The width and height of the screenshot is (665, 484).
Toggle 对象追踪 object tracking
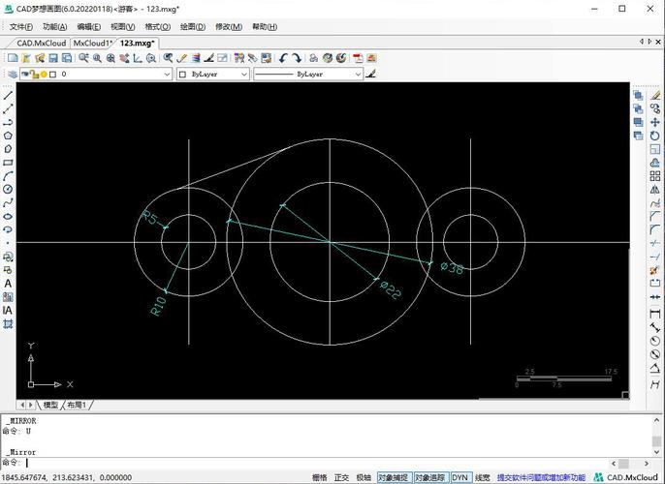tap(430, 477)
